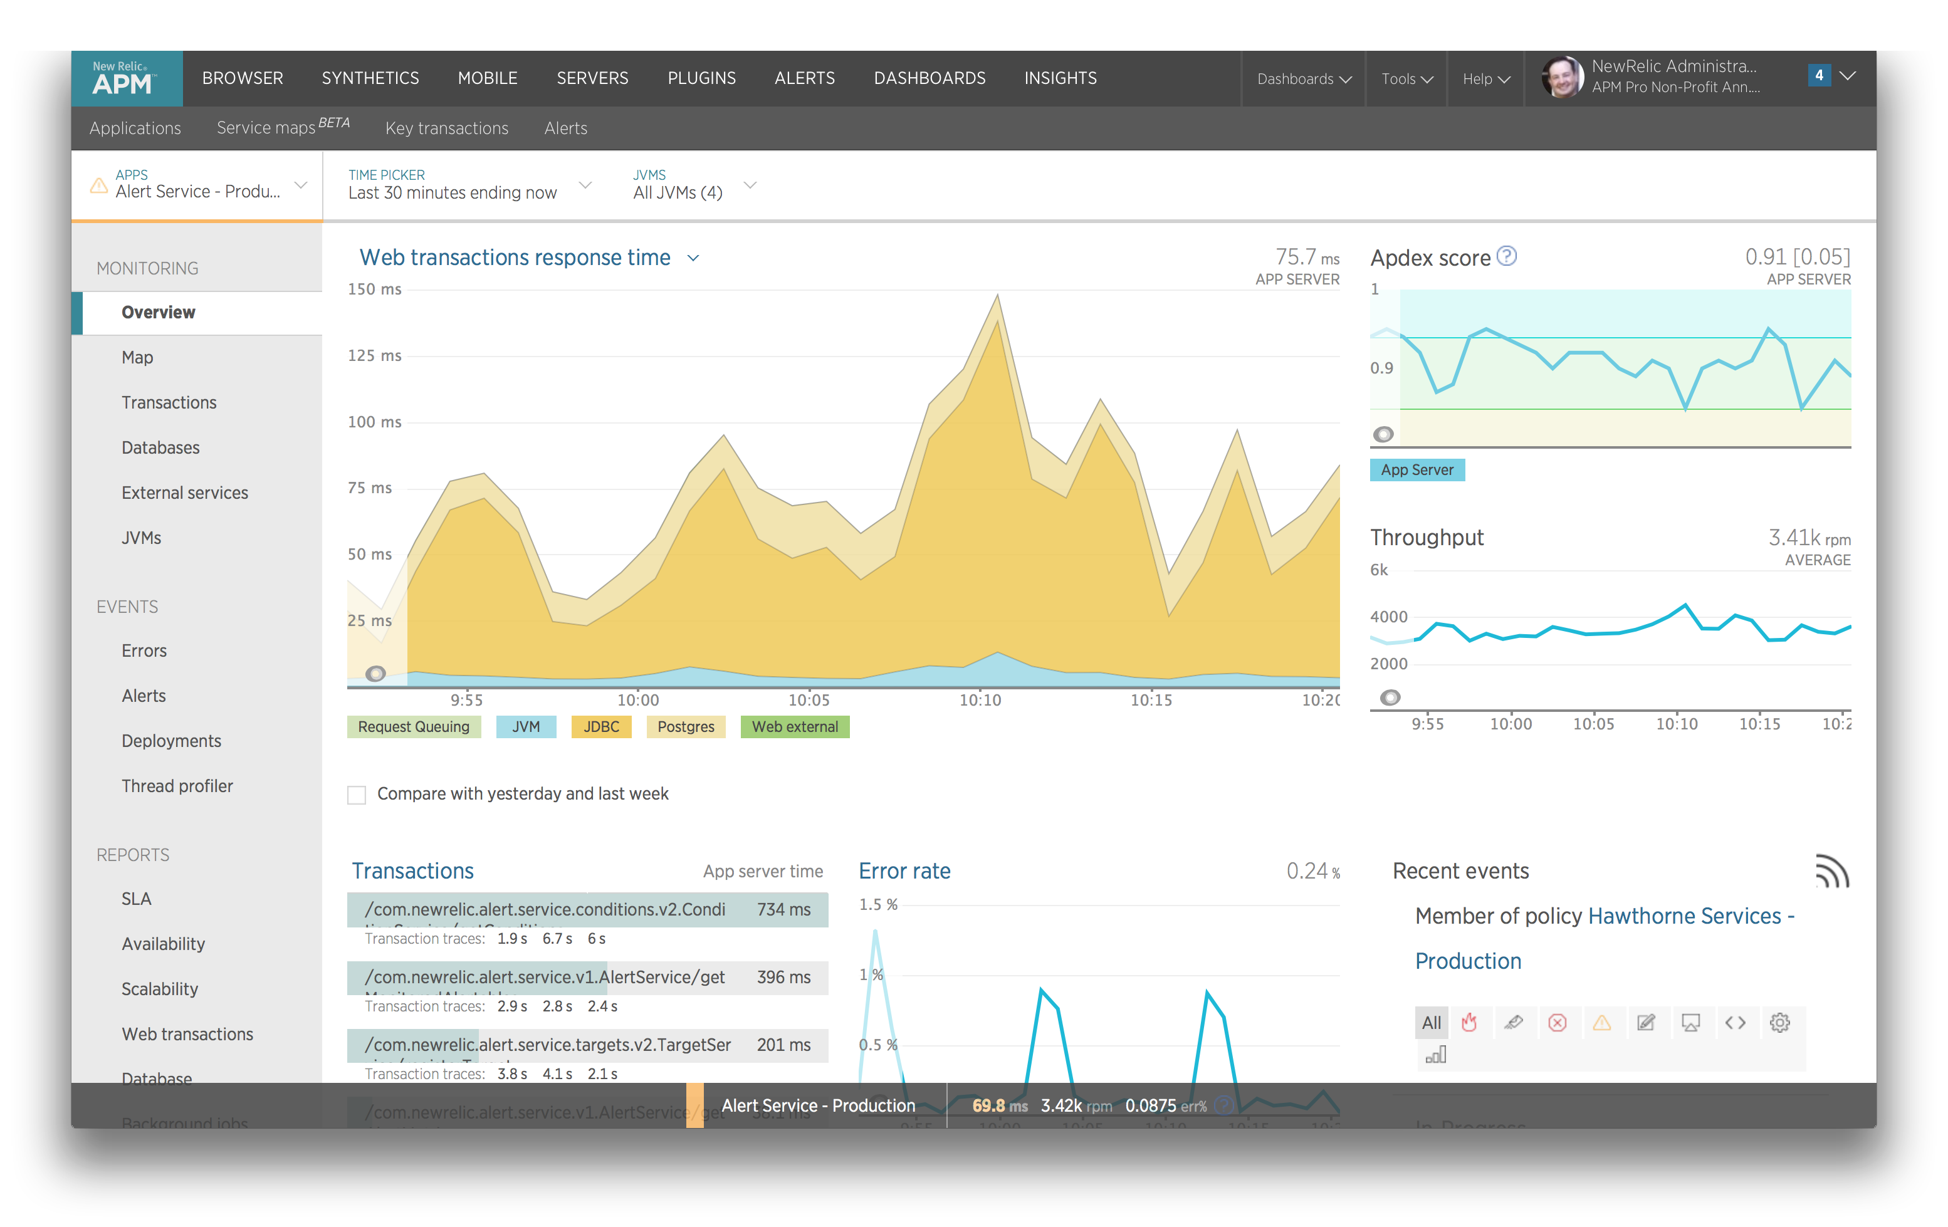Open the Dashboards dropdown in top bar
This screenshot has width=1948, height=1227.
tap(1304, 78)
